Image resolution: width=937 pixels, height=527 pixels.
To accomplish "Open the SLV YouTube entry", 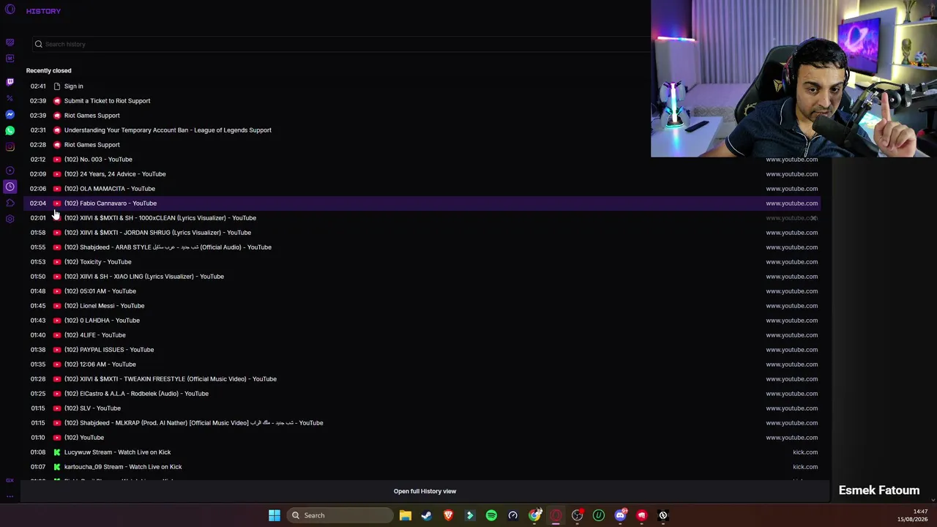I will pos(422,408).
